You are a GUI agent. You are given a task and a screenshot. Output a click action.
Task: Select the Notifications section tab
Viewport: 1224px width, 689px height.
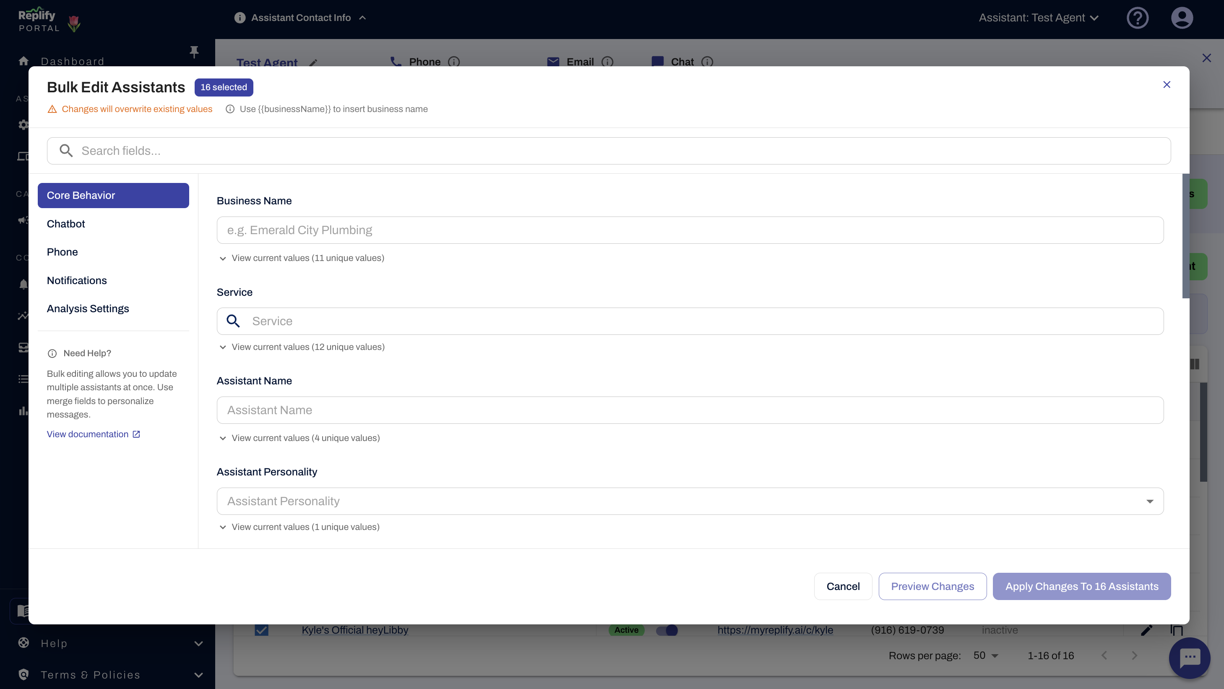pos(77,280)
